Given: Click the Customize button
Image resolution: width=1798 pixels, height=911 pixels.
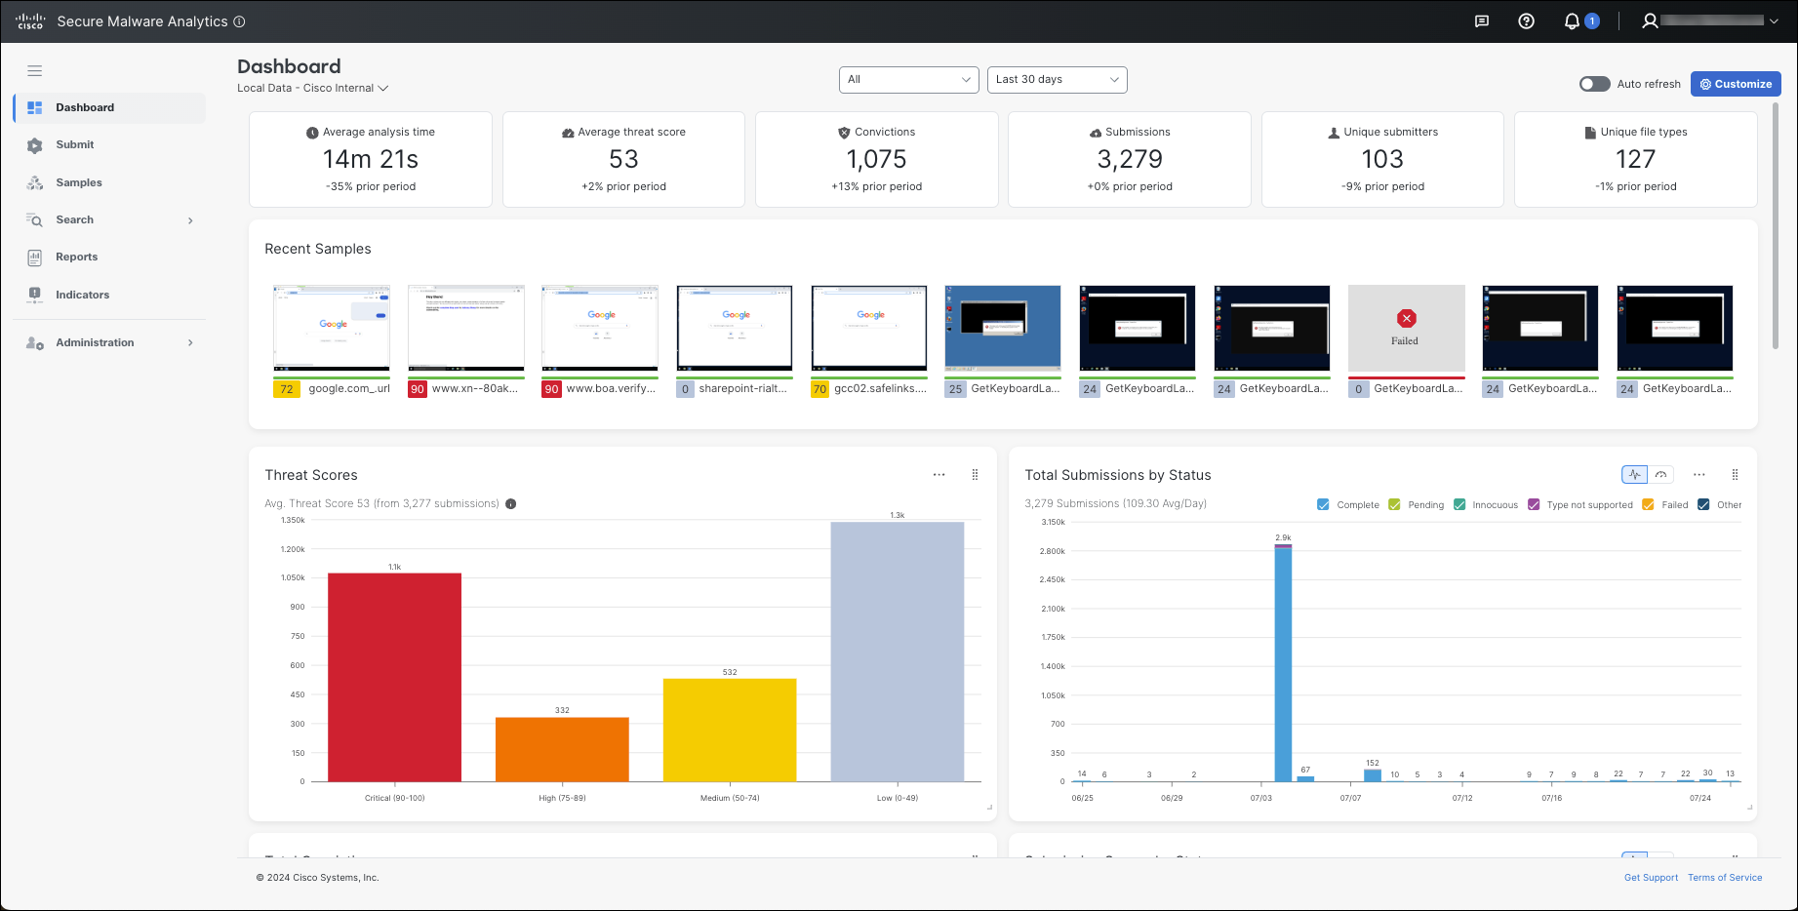Looking at the screenshot, I should tap(1735, 84).
